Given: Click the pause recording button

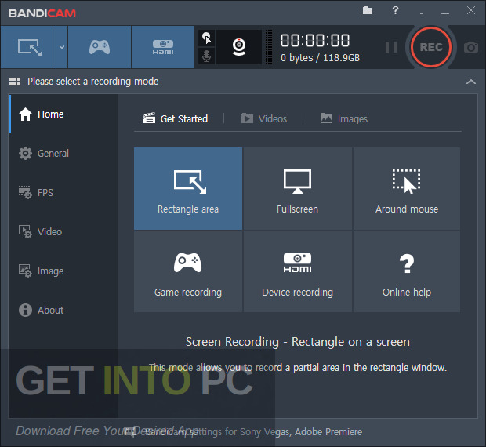Looking at the screenshot, I should (391, 47).
